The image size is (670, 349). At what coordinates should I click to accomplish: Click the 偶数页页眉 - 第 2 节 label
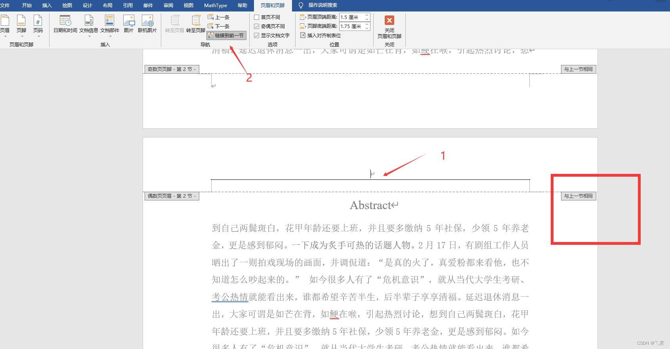[172, 196]
